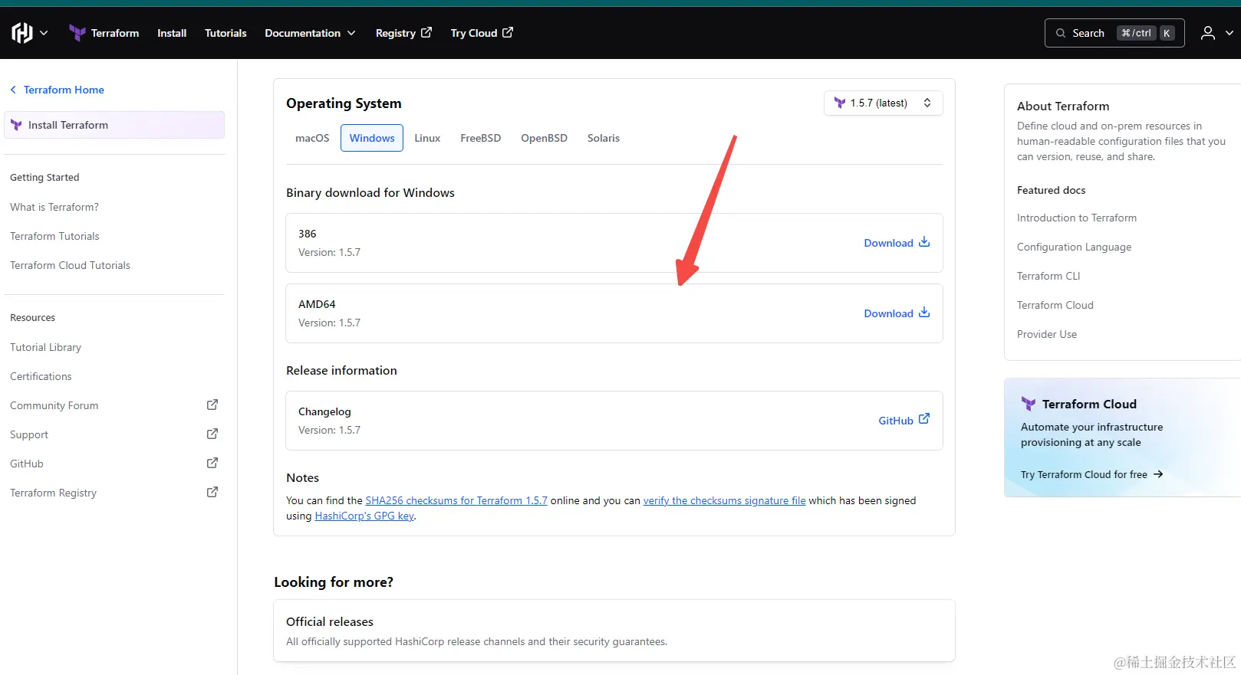Select the Windows tab
This screenshot has height=675, width=1241.
pos(372,138)
